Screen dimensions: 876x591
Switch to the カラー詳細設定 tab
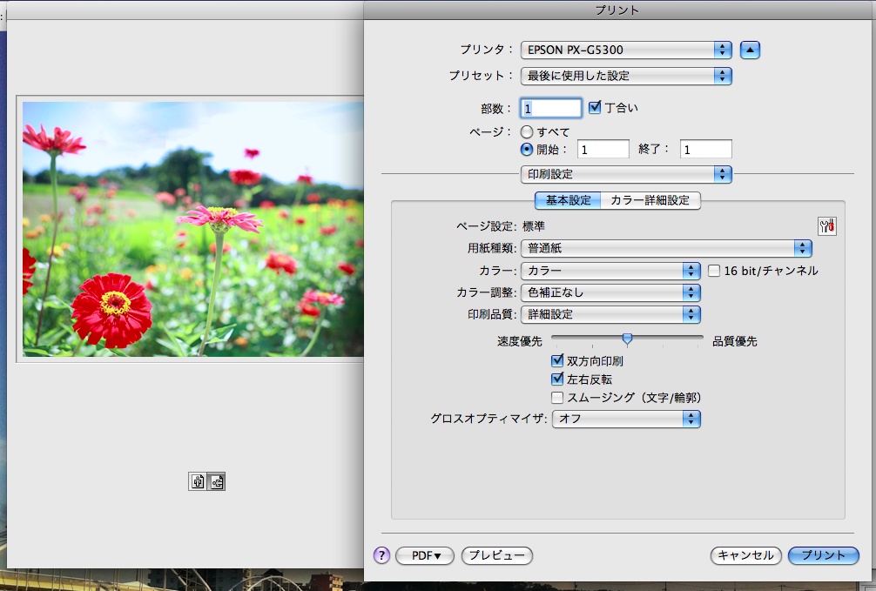coord(650,200)
